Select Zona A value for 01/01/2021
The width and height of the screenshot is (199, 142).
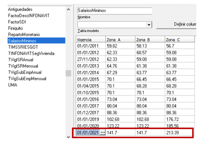coord(120,133)
